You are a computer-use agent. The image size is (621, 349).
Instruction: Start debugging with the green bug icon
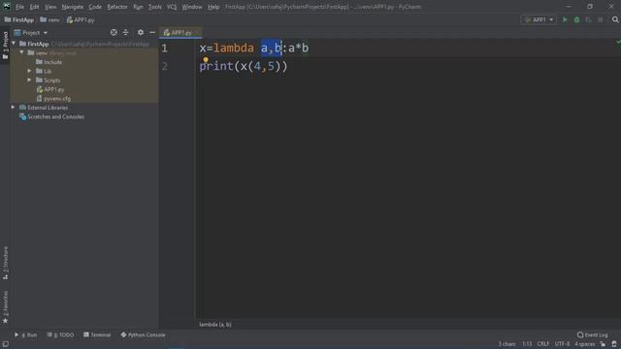coord(576,19)
